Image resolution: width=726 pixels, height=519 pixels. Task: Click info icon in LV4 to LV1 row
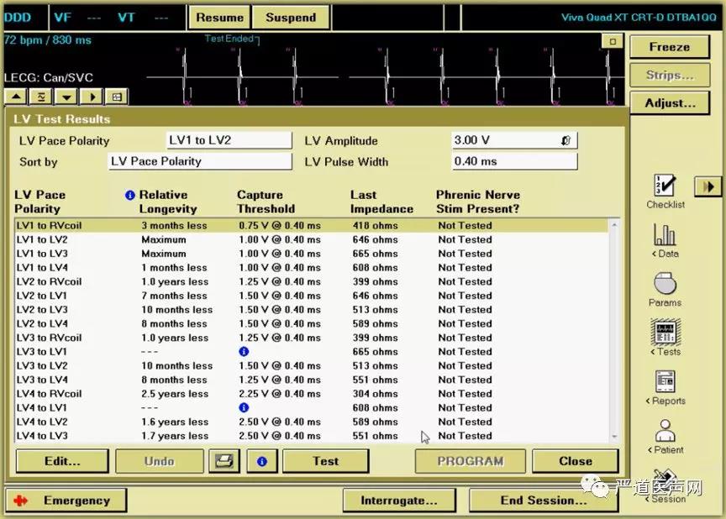pyautogui.click(x=244, y=407)
